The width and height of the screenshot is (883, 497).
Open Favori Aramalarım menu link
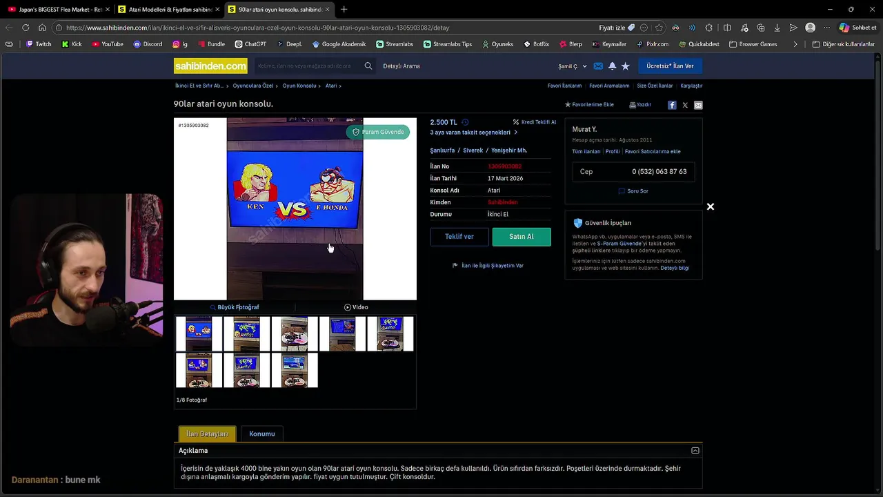point(609,86)
